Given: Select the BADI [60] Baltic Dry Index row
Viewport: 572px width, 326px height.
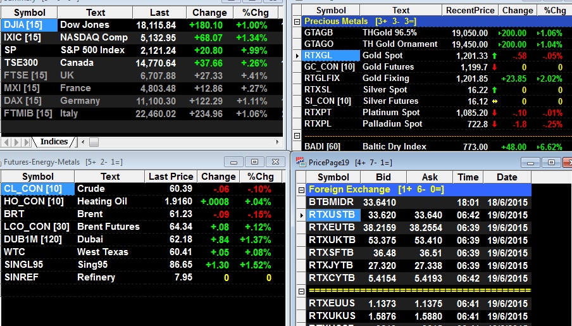Looking at the screenshot, I should 437,146.
